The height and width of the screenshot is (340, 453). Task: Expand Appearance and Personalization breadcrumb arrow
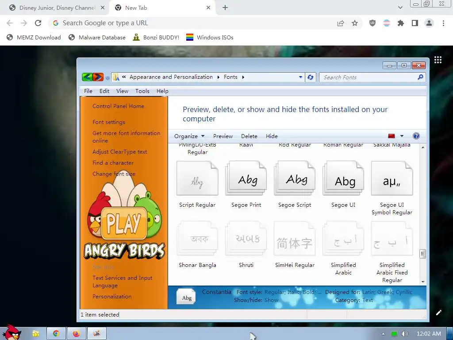[x=218, y=77]
